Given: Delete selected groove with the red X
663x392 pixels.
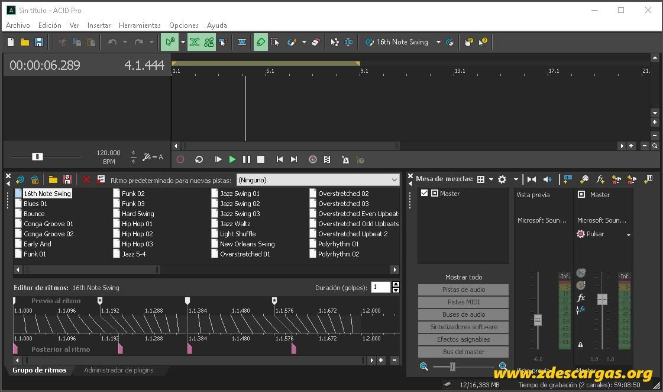Looking at the screenshot, I should coord(86,180).
